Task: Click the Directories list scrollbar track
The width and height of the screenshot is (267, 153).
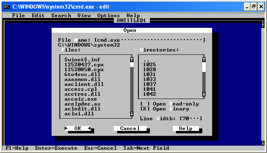Action: pos(204,82)
